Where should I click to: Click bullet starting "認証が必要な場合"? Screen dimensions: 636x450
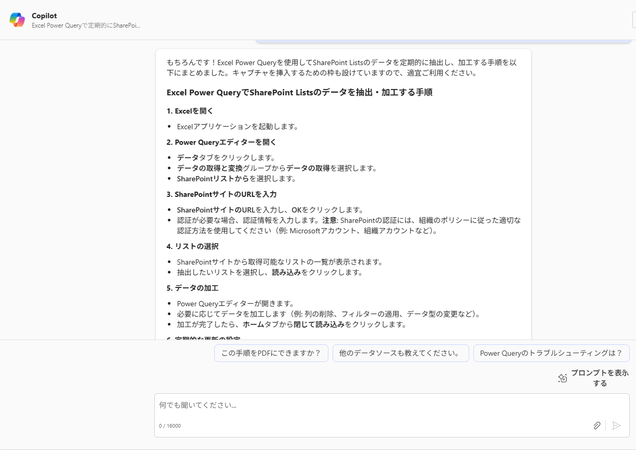tap(349, 226)
